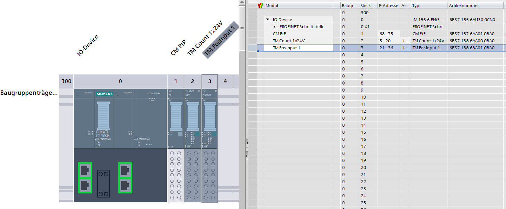This screenshot has width=506, height=209.
Task: Click the rotated CM PtP label above rack
Action: click(178, 47)
